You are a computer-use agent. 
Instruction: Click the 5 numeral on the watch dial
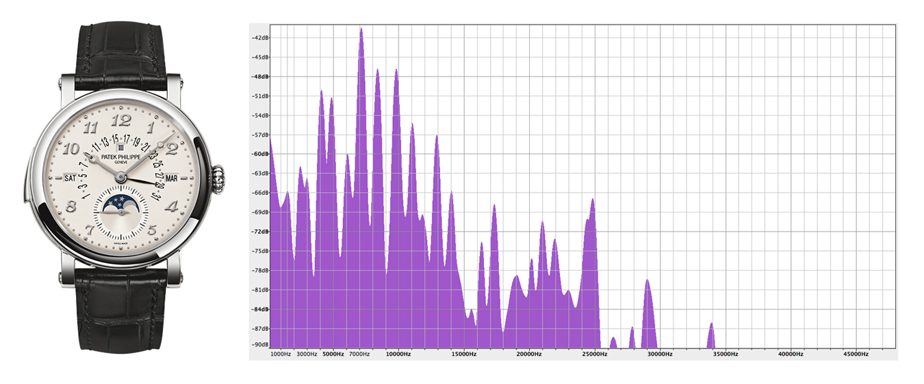152,230
